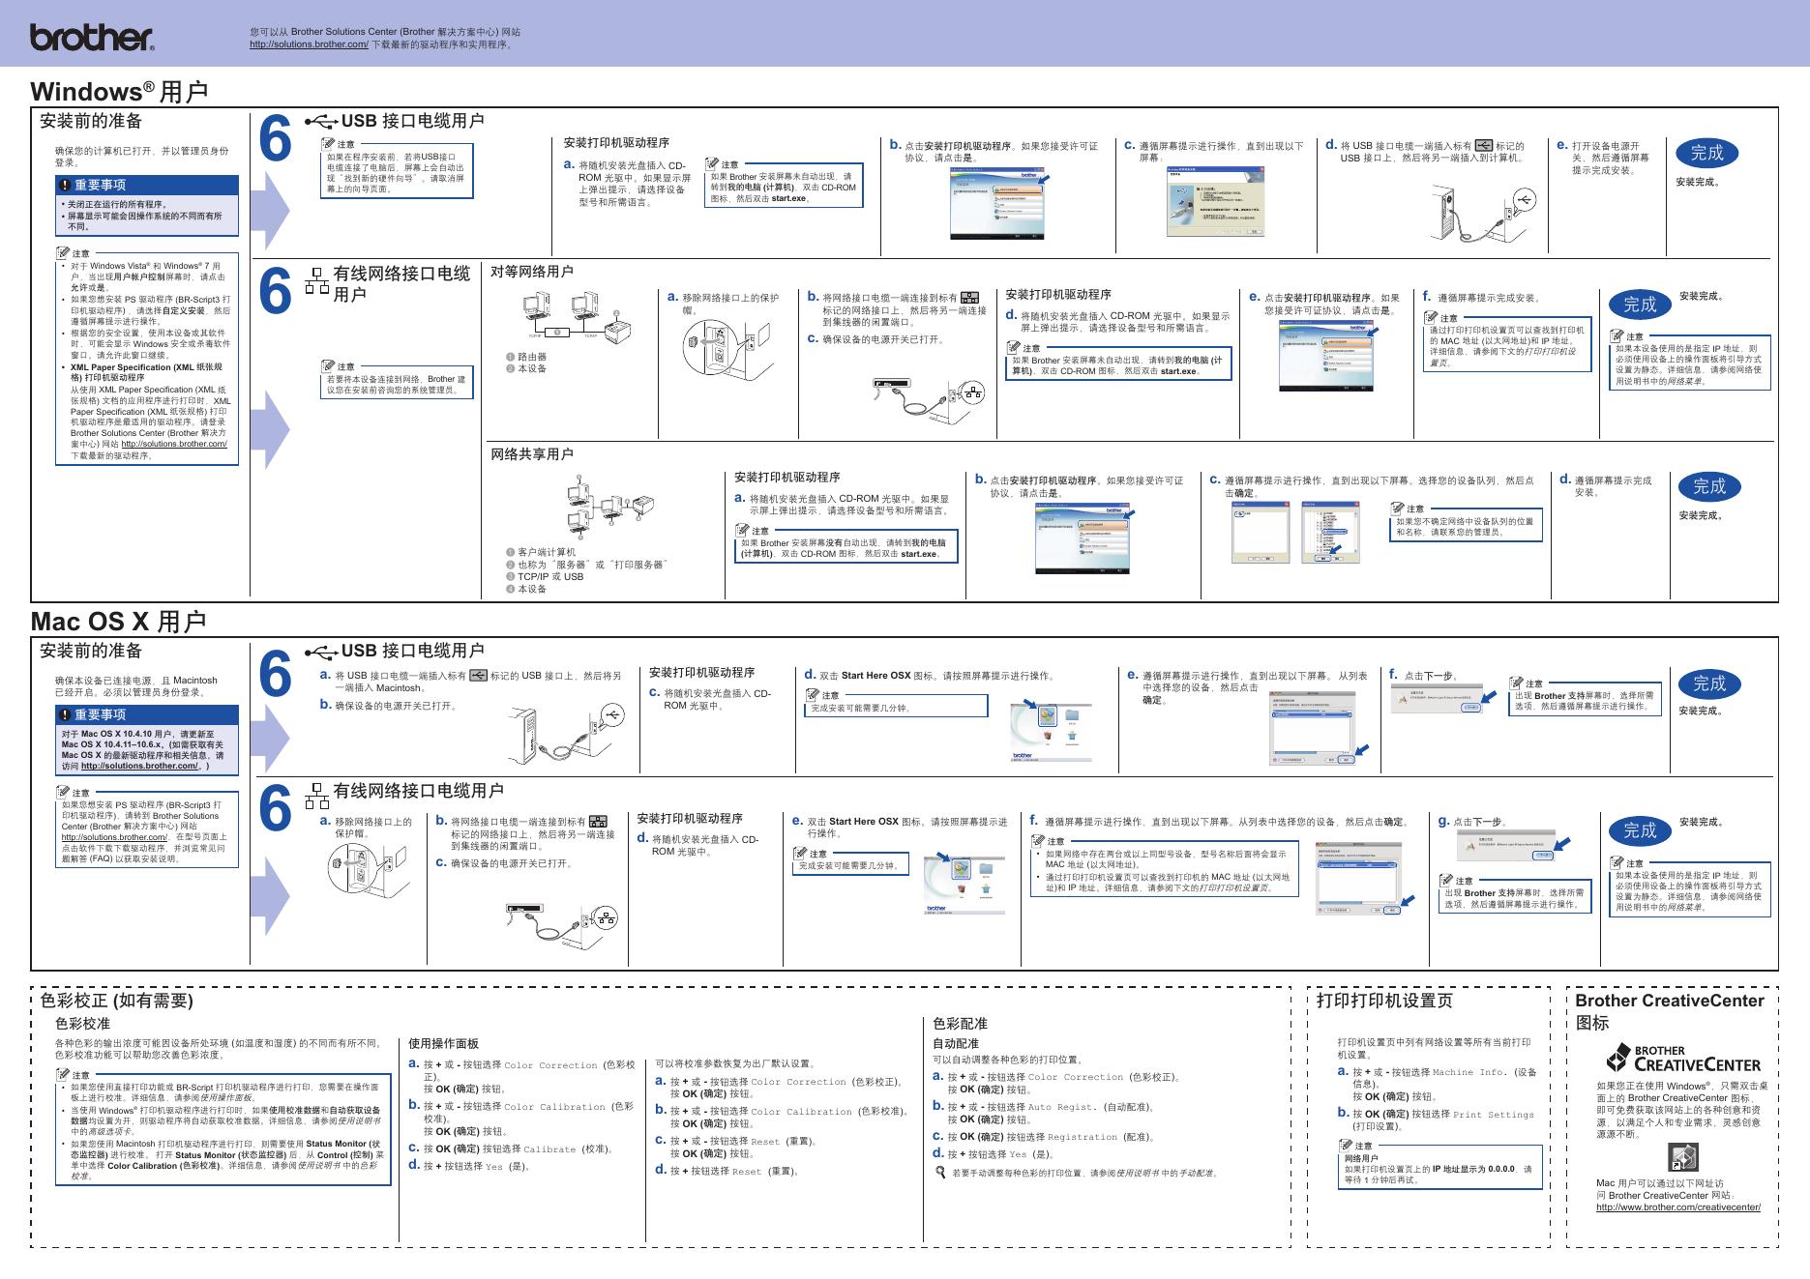Viewport: 1810px width, 1279px height.
Task: Open the solutions.brother.com link in the header
Action: [x=309, y=44]
